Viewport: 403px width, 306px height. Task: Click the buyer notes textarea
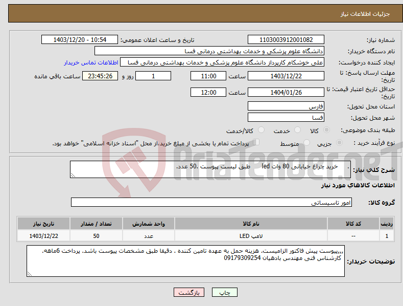185,261
